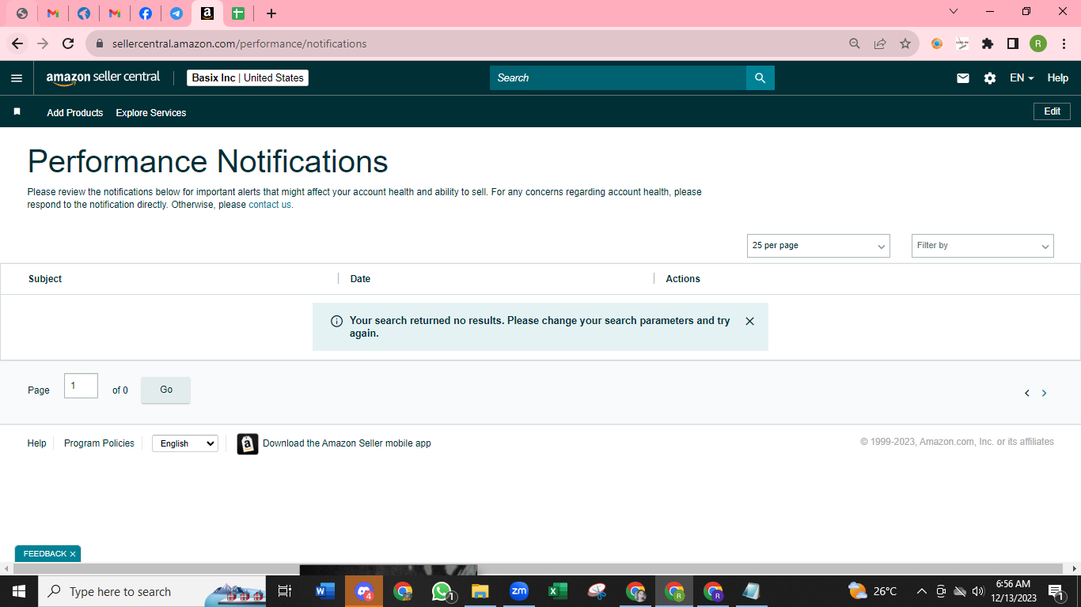
Task: Go to previous page arrow
Action: click(x=1027, y=393)
